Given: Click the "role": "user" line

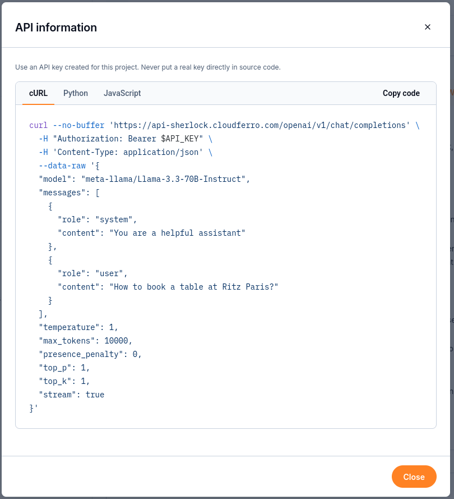Looking at the screenshot, I should tap(92, 273).
